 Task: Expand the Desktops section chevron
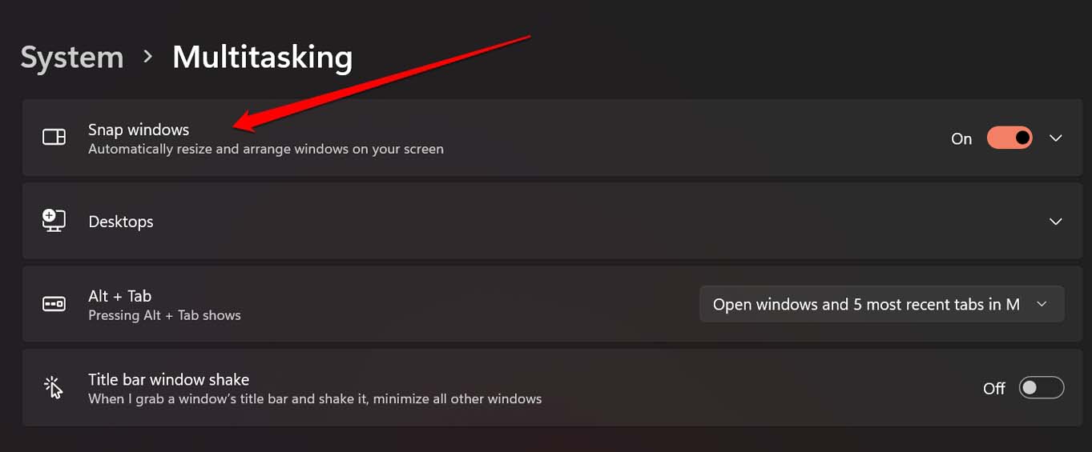click(x=1056, y=222)
